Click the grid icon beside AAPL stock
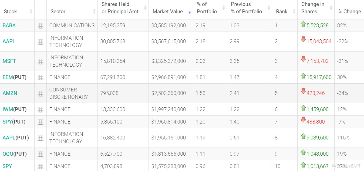Screen dimensions: 364x171 click(41, 42)
